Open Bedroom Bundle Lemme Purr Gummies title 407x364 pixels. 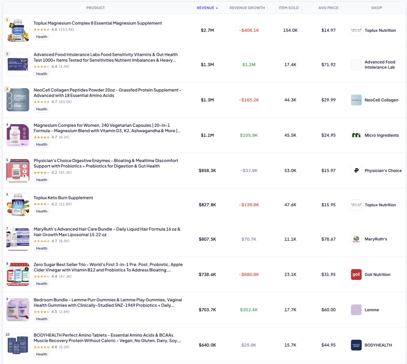pos(108,303)
